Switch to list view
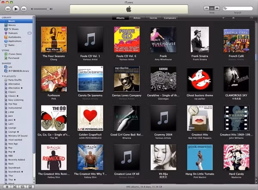Screen dimensions: 258x190 (x=206, y=8)
